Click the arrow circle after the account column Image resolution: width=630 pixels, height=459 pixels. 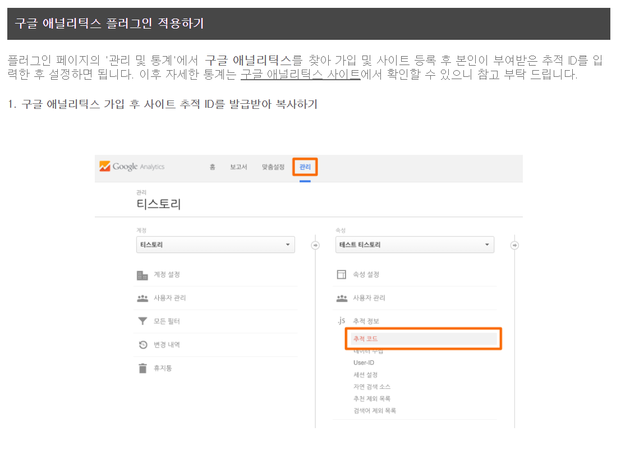coord(315,245)
